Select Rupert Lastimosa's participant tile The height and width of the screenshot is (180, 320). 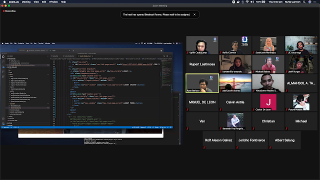pyautogui.click(x=202, y=64)
